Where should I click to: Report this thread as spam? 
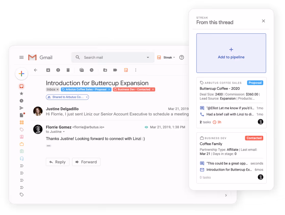tap(58, 70)
